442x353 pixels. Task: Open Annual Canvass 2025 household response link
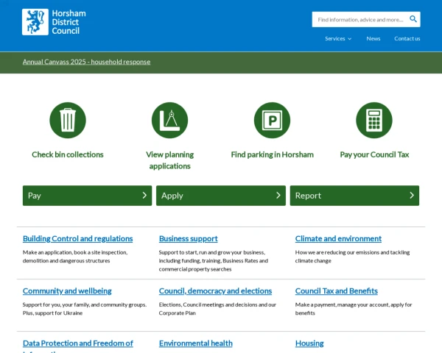tap(86, 62)
